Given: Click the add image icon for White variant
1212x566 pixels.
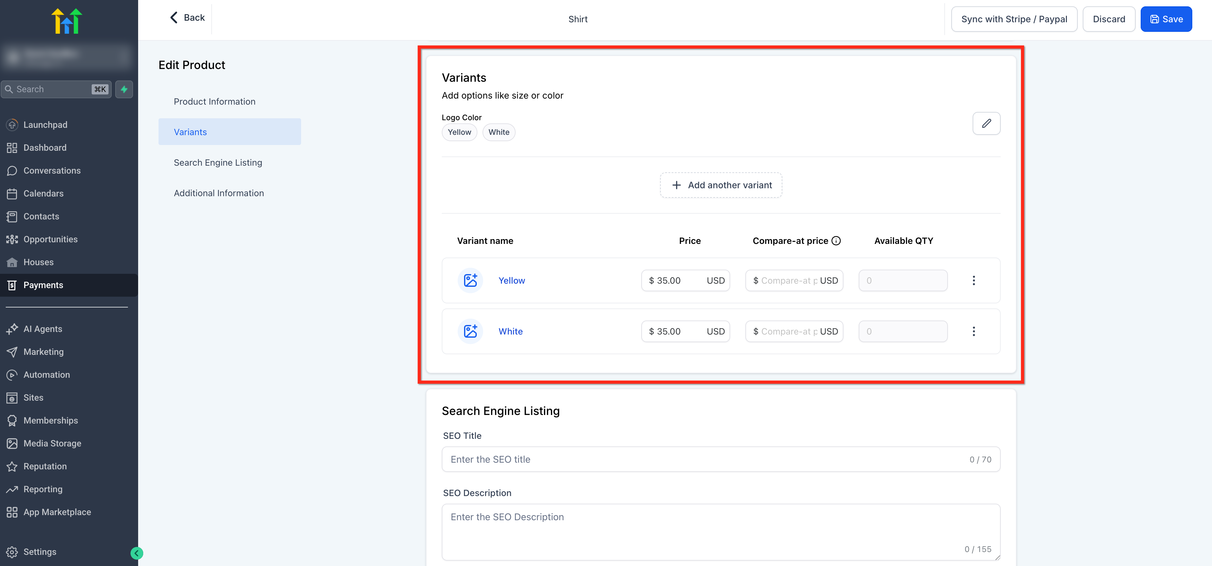Looking at the screenshot, I should pyautogui.click(x=470, y=331).
